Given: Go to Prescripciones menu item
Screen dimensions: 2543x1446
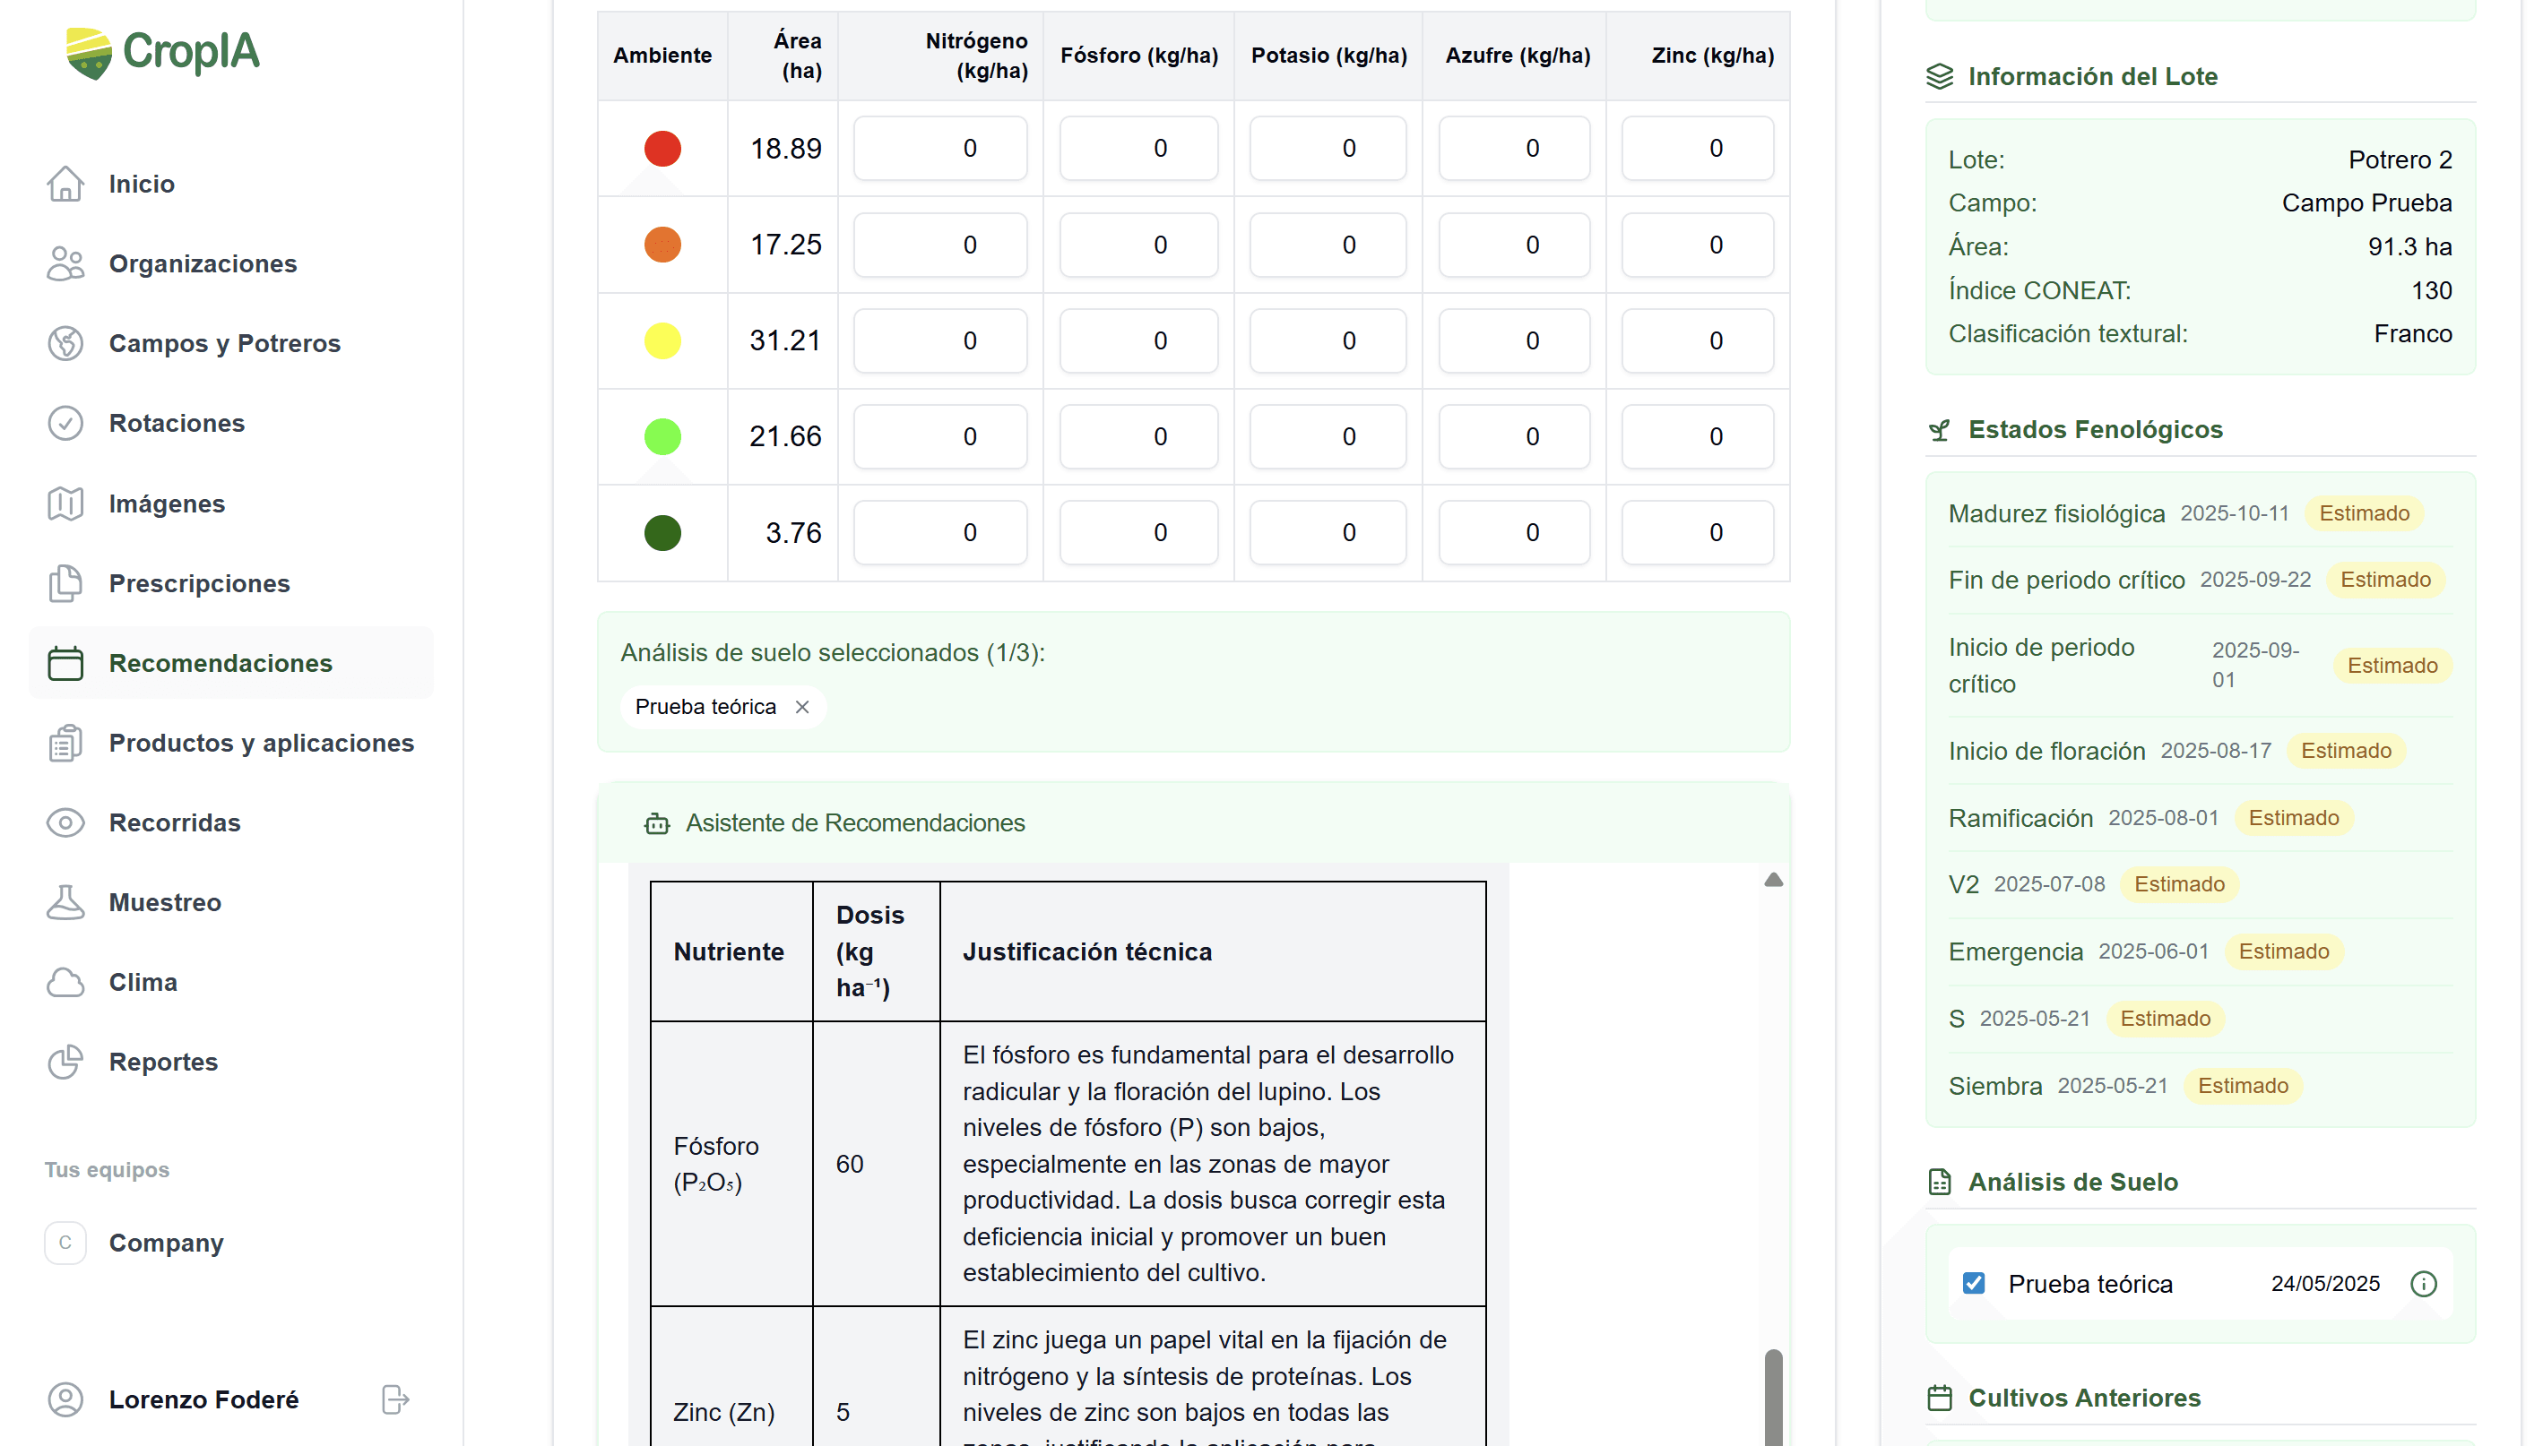Looking at the screenshot, I should (x=199, y=583).
